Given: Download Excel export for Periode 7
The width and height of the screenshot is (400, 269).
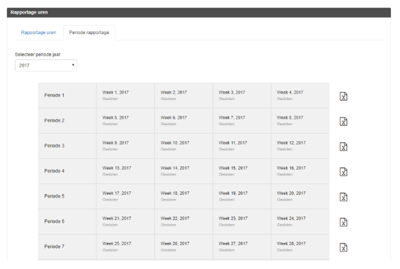Looking at the screenshot, I should tap(343, 248).
